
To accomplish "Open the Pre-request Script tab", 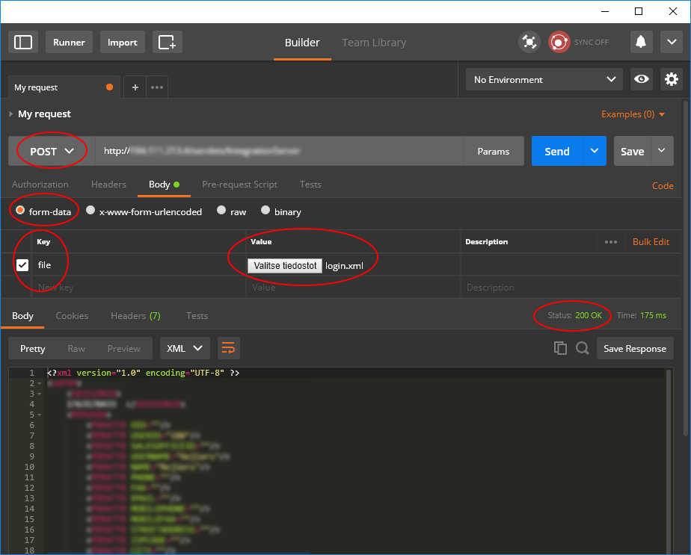I will (x=239, y=185).
